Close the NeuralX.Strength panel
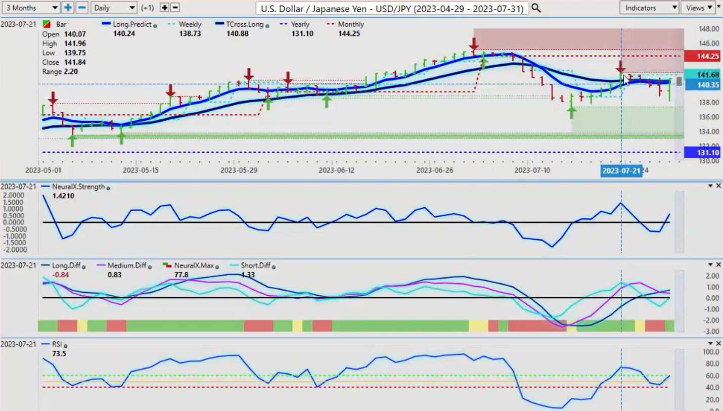 pos(718,186)
